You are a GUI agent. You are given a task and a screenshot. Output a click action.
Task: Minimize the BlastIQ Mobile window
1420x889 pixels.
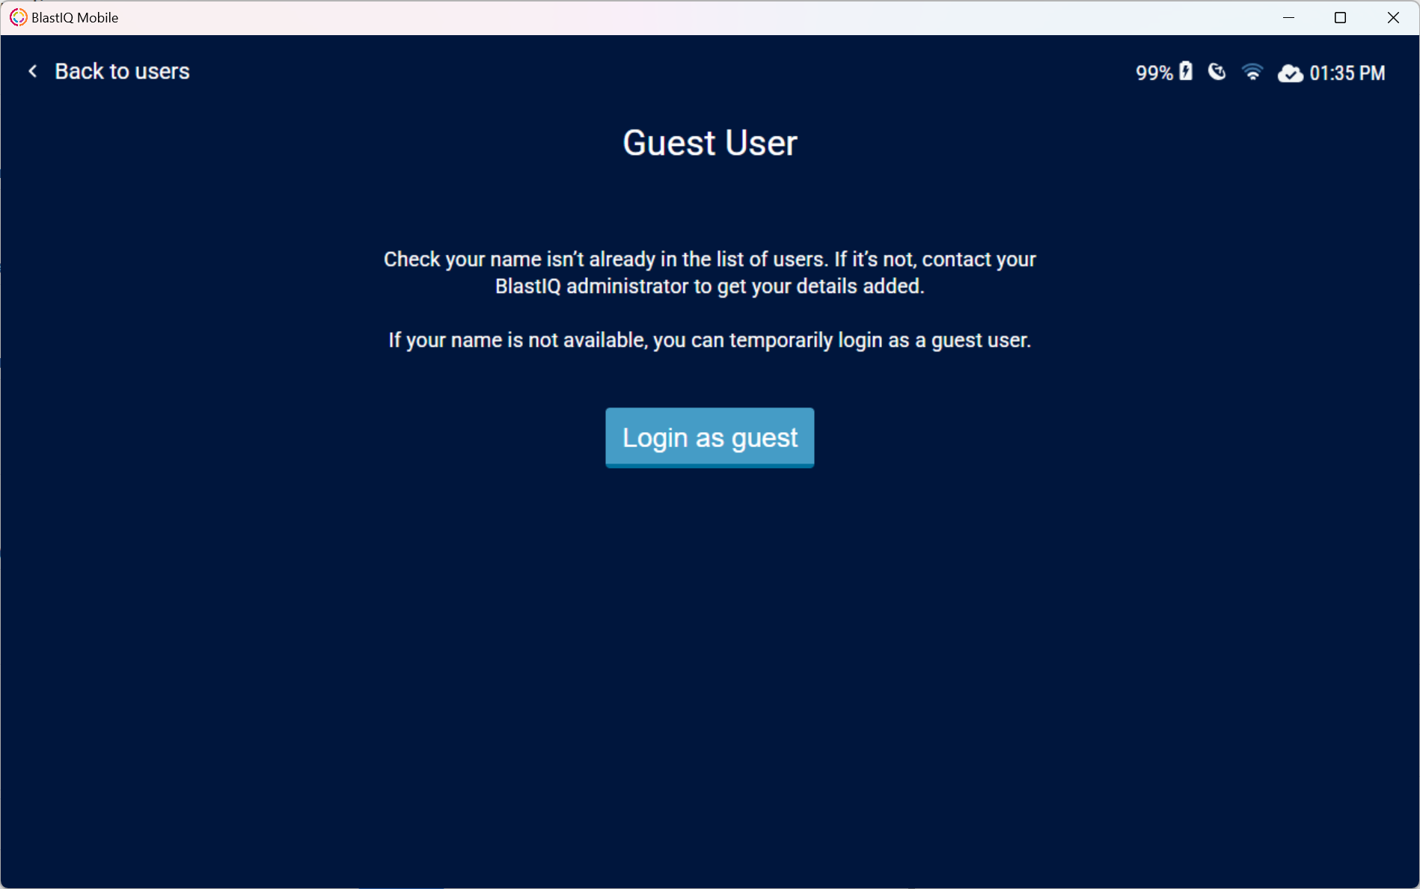click(x=1288, y=17)
